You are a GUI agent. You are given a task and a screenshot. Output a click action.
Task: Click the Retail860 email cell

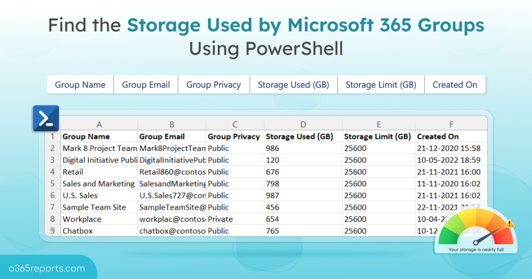[x=172, y=172]
